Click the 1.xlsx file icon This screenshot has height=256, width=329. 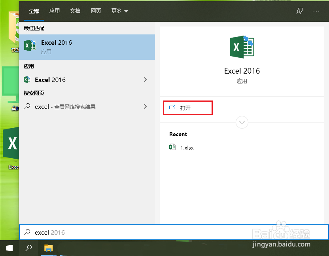172,147
